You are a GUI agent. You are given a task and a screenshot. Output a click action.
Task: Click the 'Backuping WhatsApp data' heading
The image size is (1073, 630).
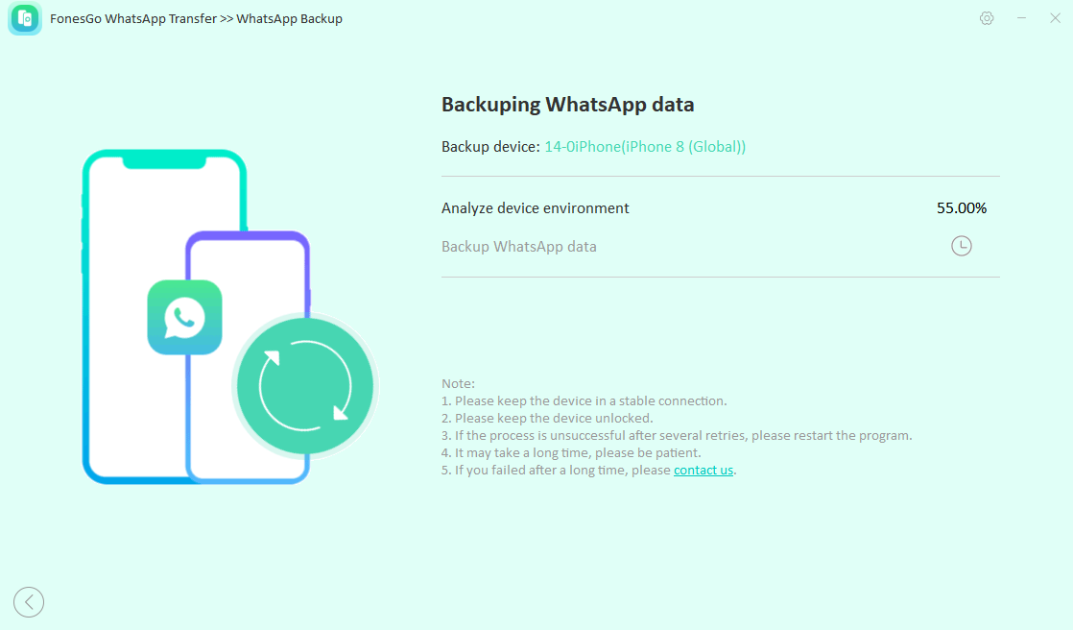pos(567,105)
